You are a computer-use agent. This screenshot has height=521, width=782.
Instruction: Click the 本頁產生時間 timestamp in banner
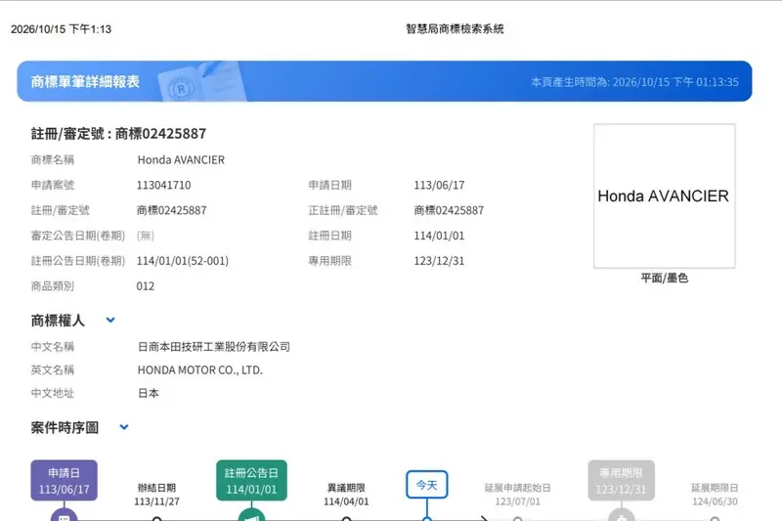pyautogui.click(x=634, y=82)
